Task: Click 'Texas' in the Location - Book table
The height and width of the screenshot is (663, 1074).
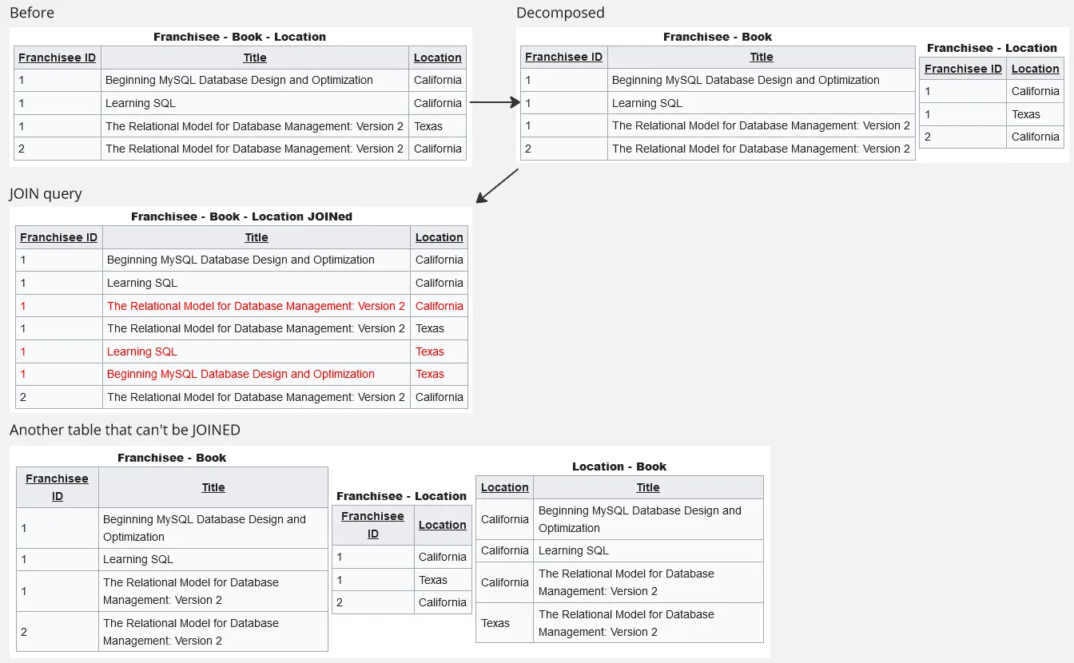Action: click(495, 623)
